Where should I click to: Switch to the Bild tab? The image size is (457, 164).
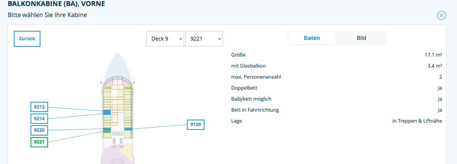point(361,38)
